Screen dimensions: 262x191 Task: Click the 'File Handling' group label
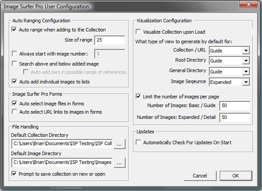coord(25,127)
